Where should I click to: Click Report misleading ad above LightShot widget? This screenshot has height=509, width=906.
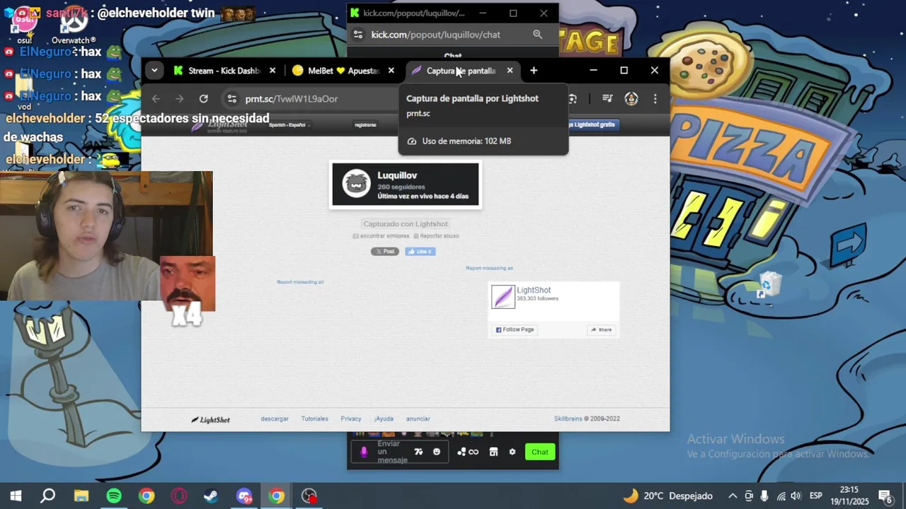pyautogui.click(x=489, y=269)
